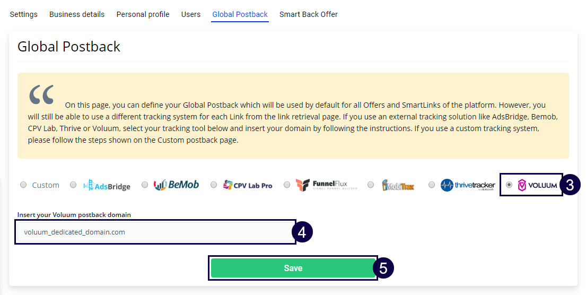
Task: Focus the Voluum postback domain field
Action: pyautogui.click(x=155, y=232)
